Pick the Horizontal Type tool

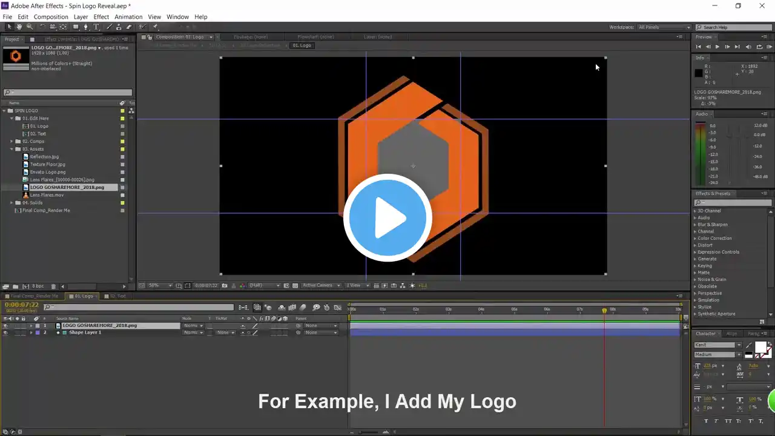click(x=96, y=27)
